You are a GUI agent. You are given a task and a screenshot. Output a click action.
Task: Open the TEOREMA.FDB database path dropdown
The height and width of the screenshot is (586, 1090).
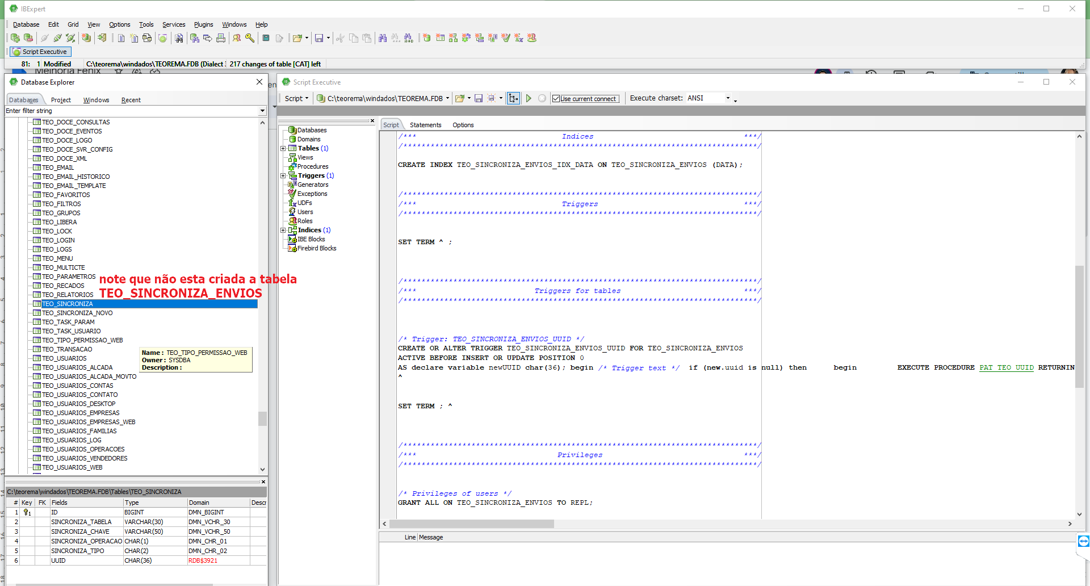coord(447,98)
